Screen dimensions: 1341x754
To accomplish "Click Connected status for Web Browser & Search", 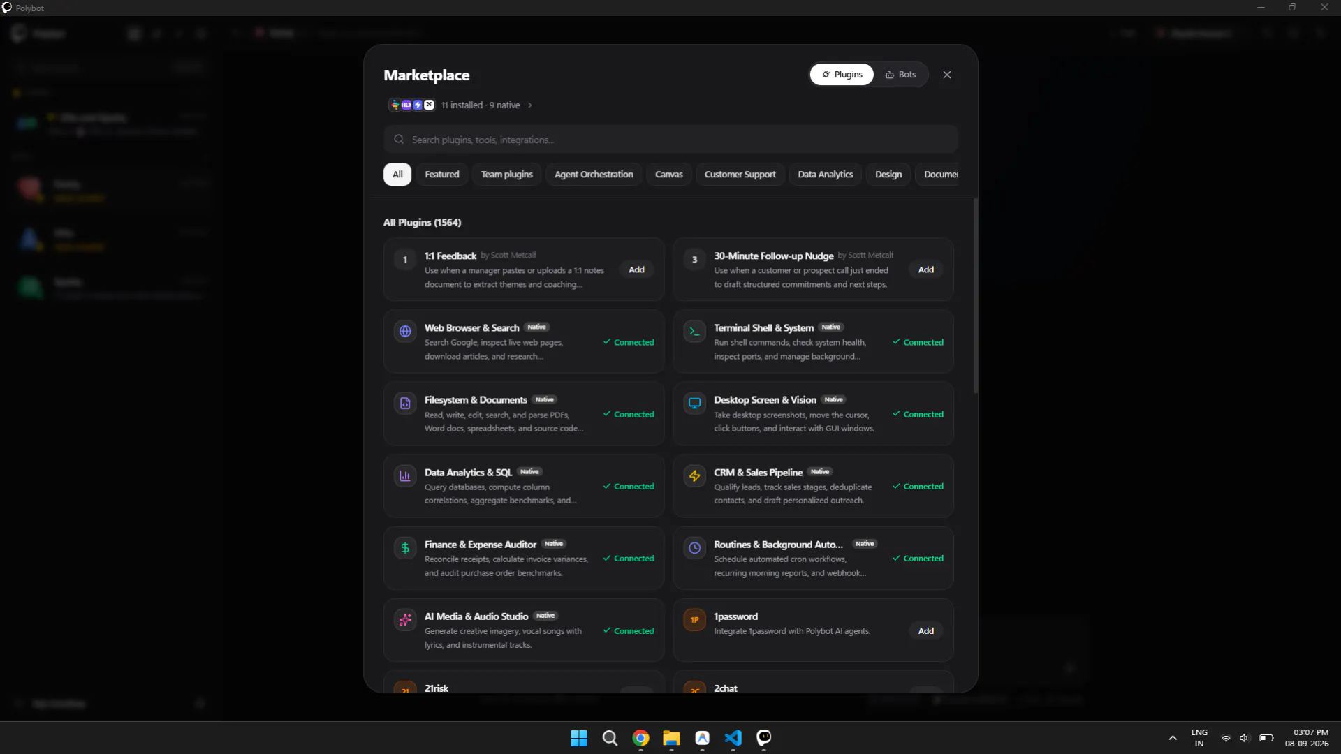I will point(629,342).
